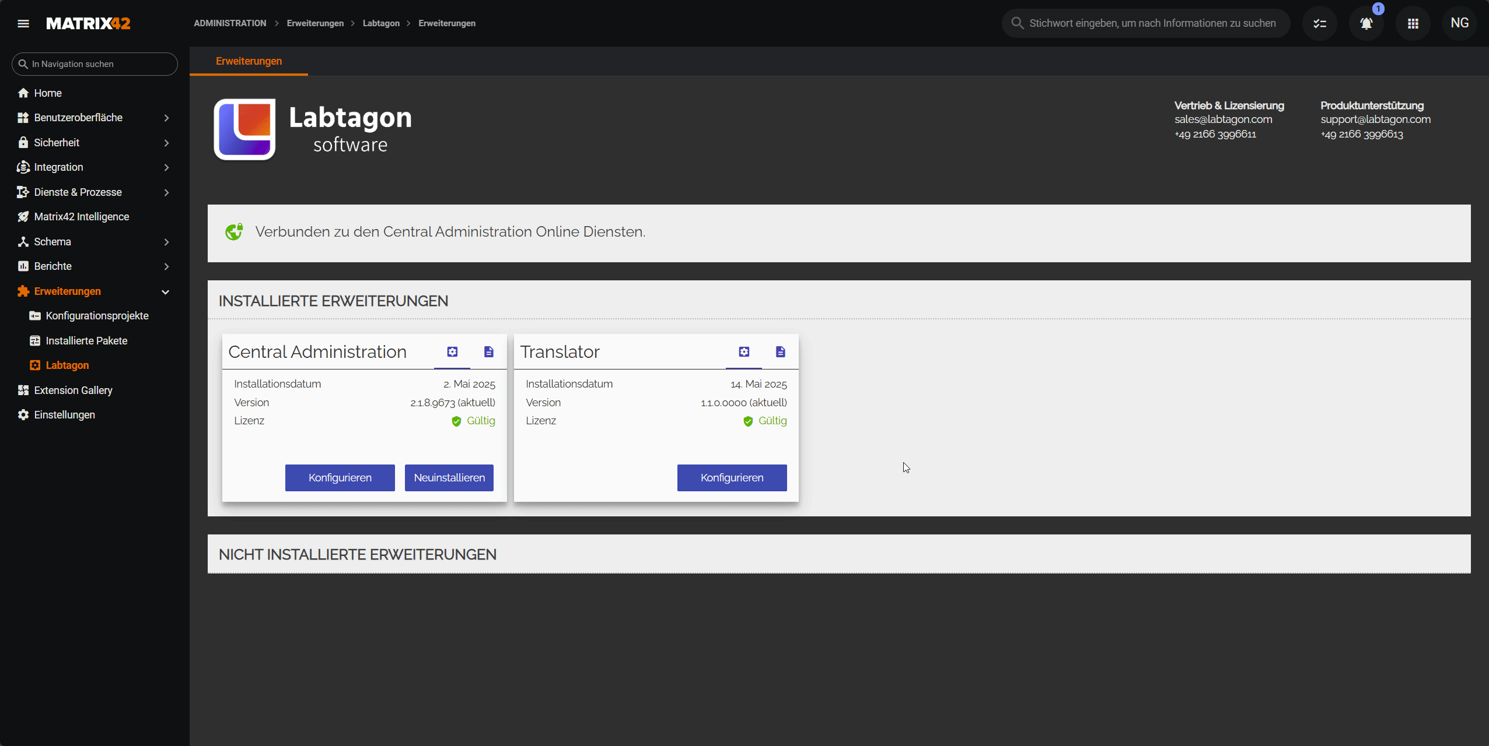Focus the navigation search field

(x=95, y=64)
